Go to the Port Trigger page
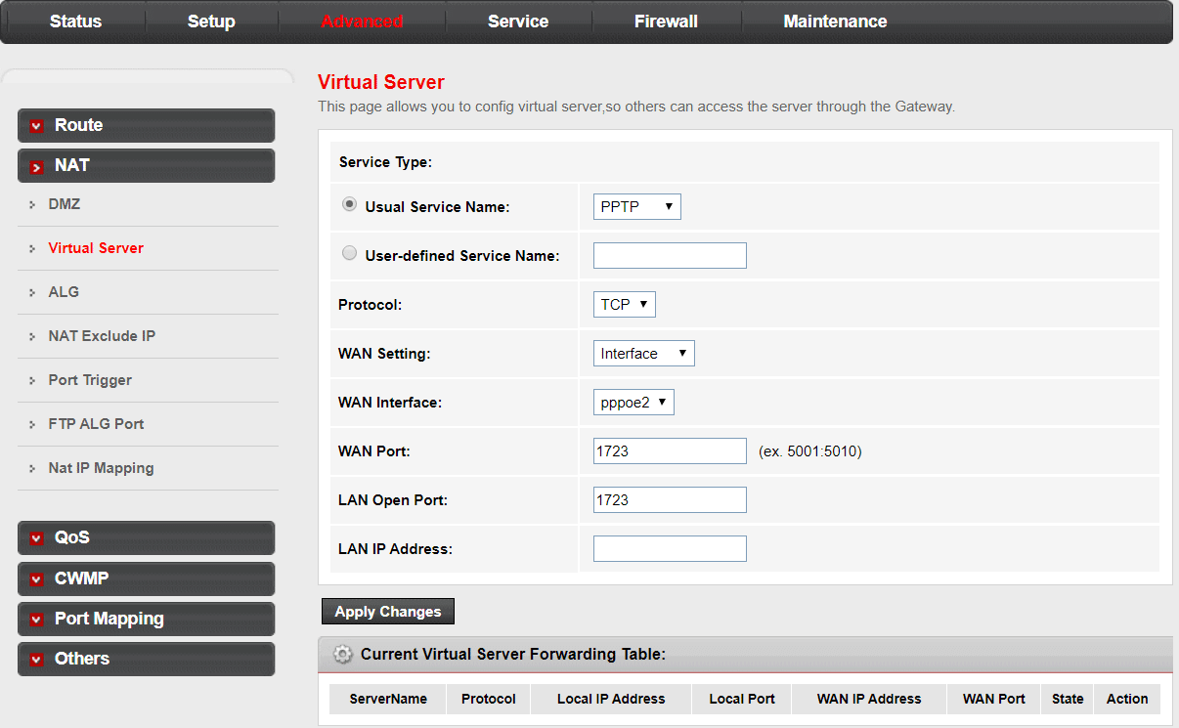Screen dimensions: 1179x728 tap(90, 380)
